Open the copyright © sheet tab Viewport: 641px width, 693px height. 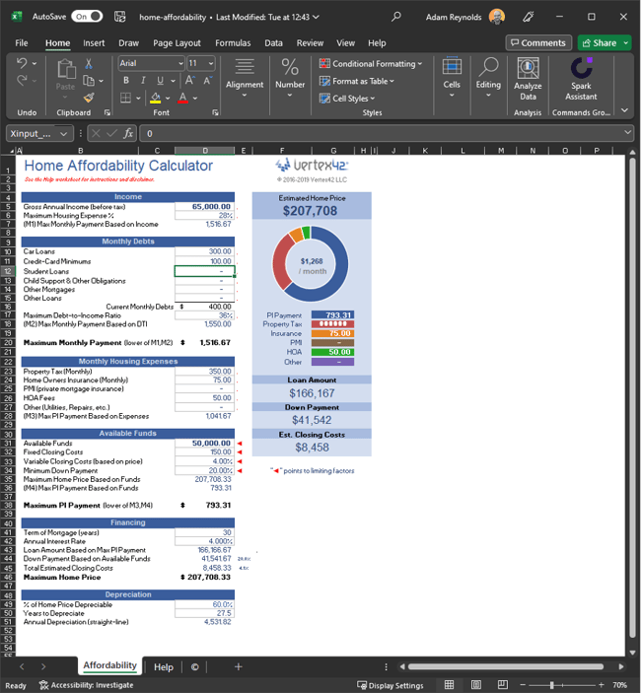pyautogui.click(x=194, y=667)
